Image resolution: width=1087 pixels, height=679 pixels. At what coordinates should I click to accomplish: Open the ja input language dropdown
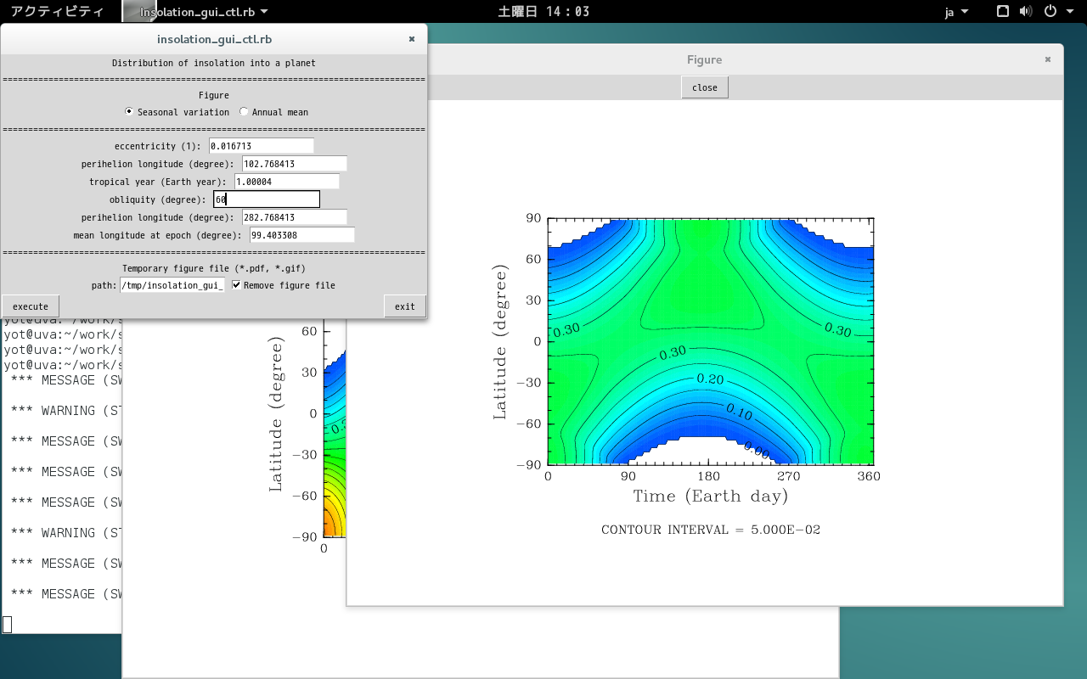[956, 12]
